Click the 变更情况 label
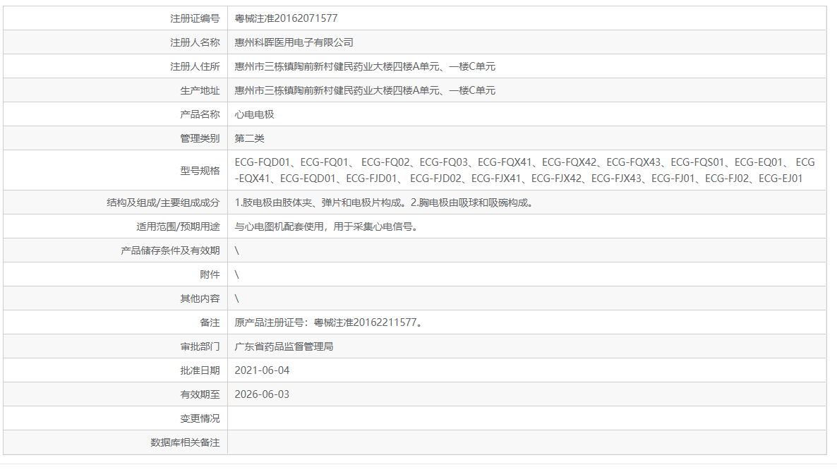 coord(200,418)
